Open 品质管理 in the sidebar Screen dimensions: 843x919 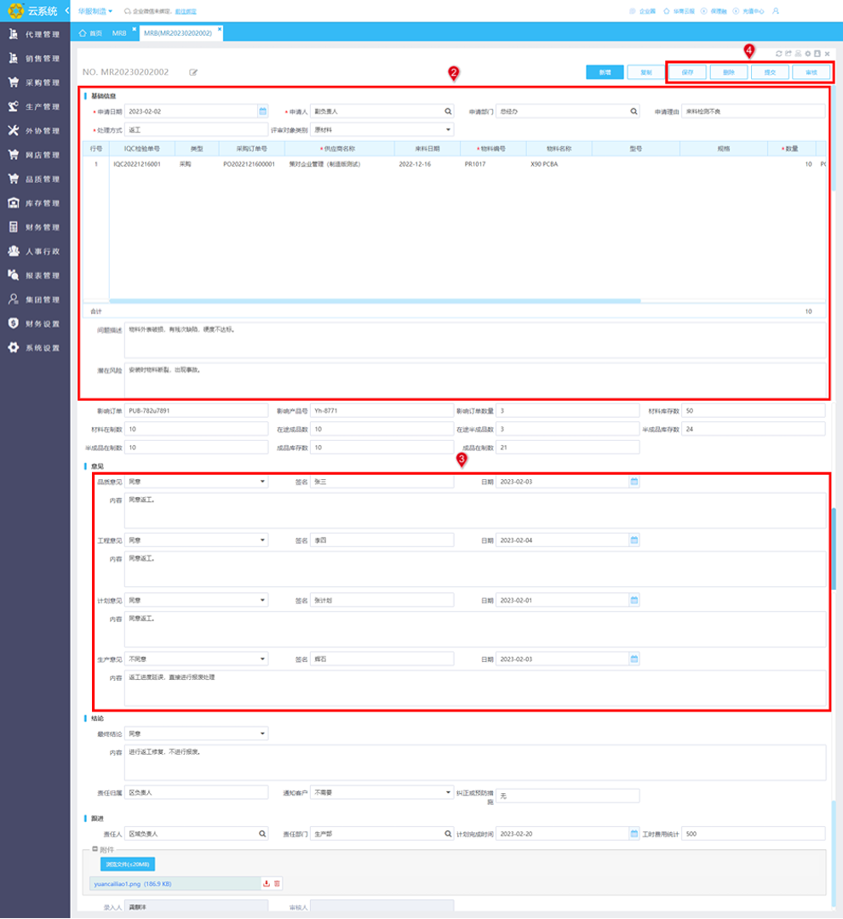35,179
